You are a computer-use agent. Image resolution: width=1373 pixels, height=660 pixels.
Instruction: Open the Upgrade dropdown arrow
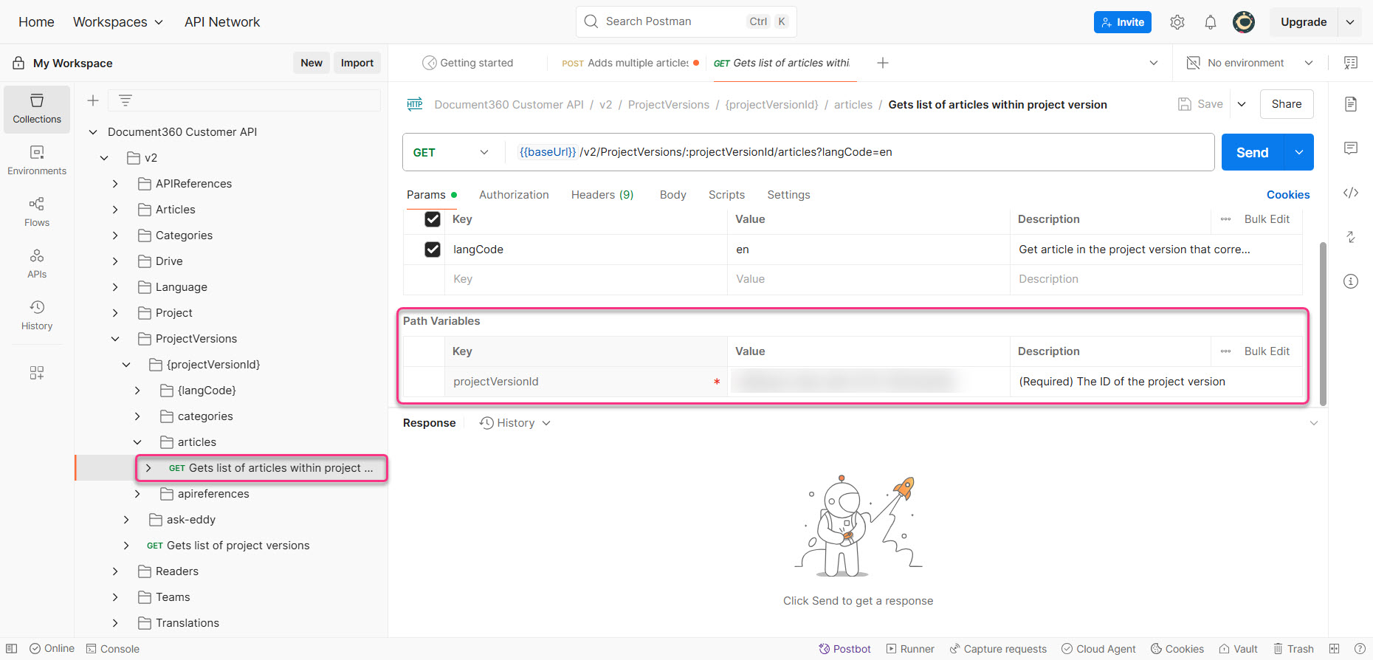coord(1350,22)
